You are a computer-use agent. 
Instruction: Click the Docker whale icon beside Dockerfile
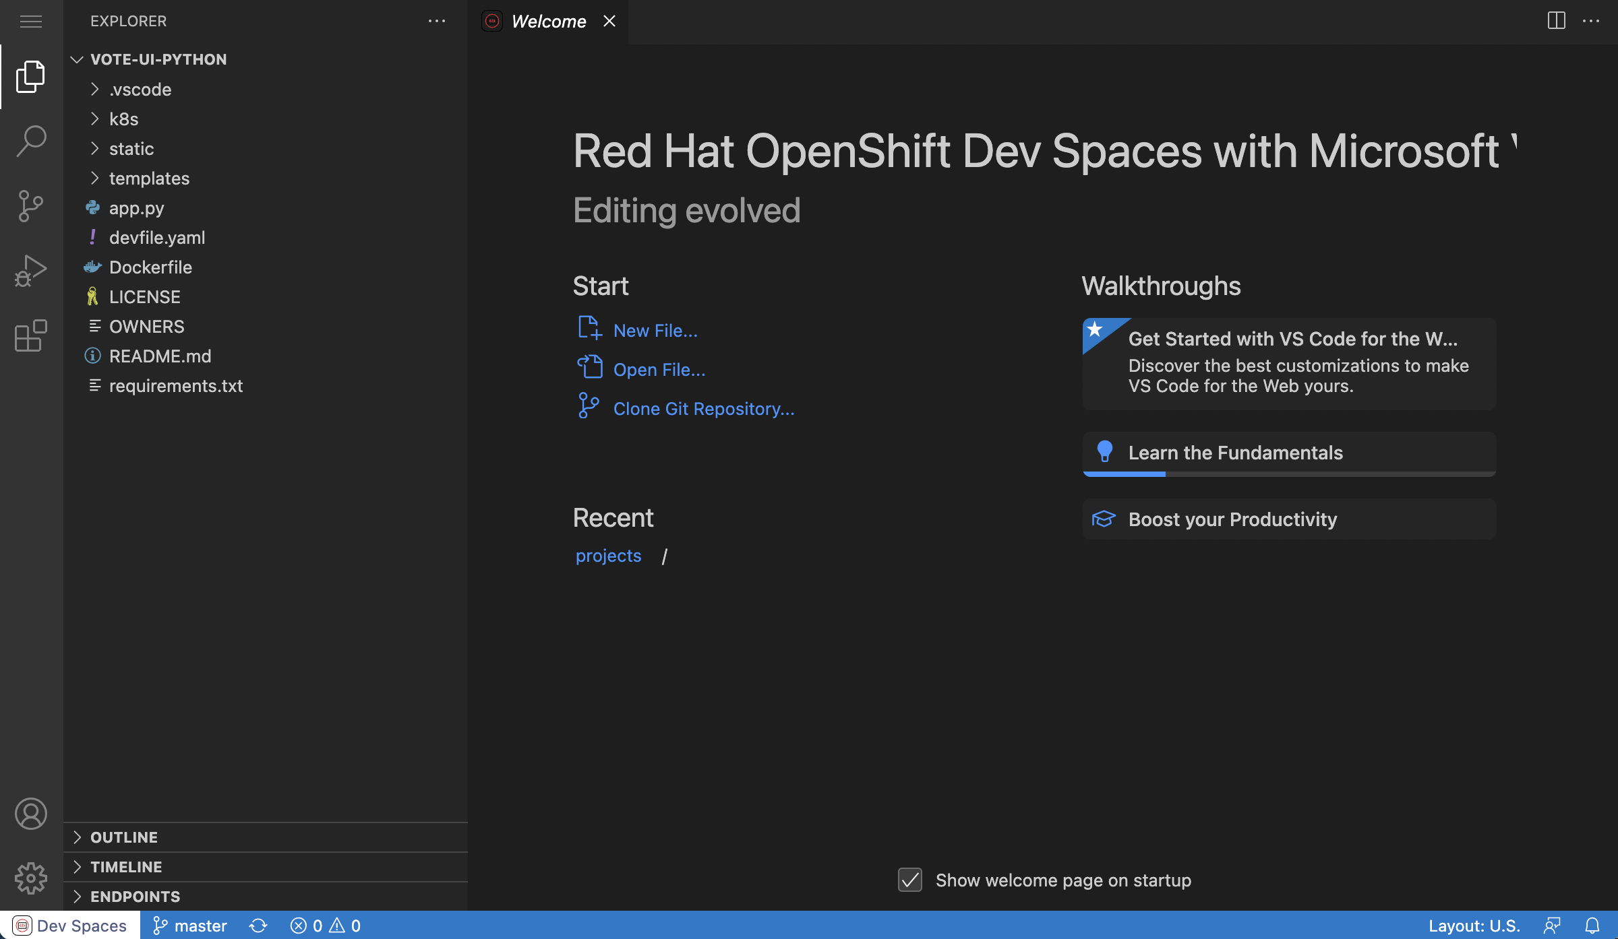tap(93, 267)
